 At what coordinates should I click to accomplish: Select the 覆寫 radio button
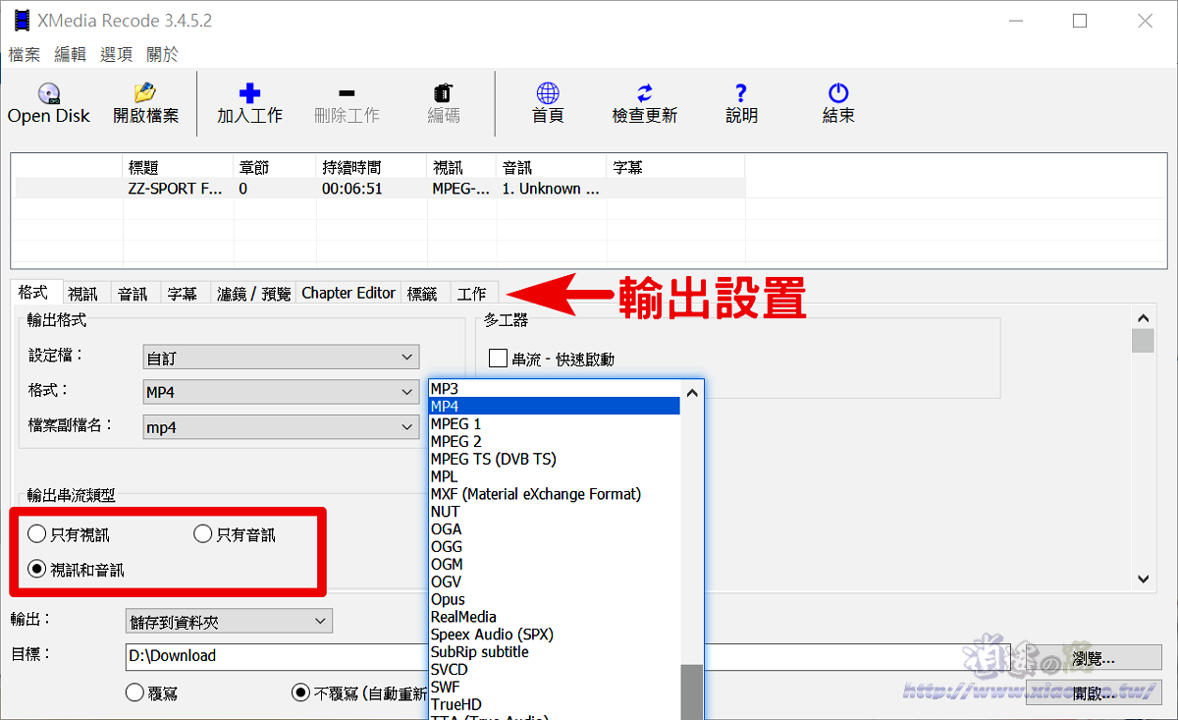click(135, 692)
